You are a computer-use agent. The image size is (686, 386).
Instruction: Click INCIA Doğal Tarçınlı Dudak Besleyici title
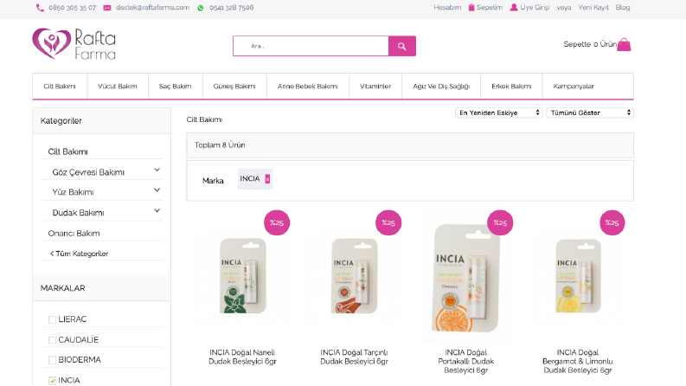pos(355,357)
